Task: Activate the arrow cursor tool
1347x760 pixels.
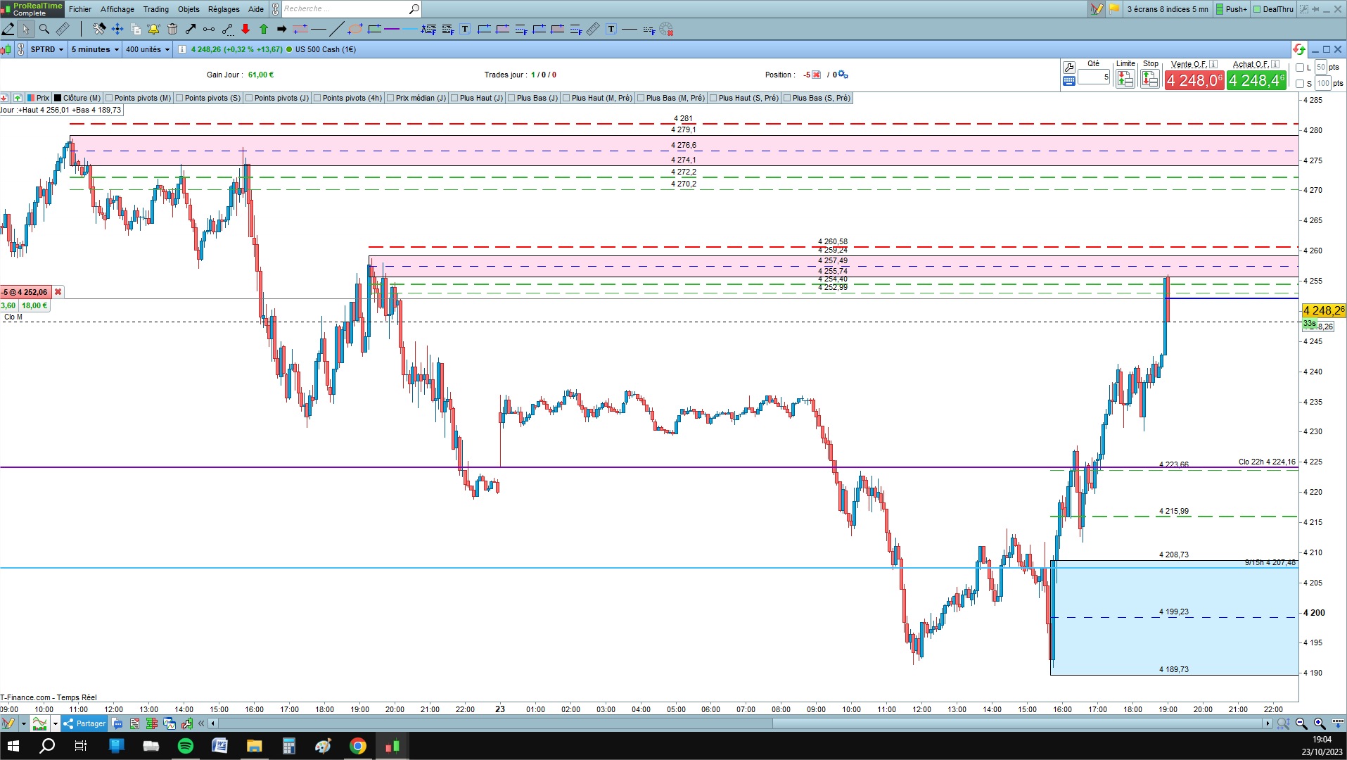Action: click(26, 29)
